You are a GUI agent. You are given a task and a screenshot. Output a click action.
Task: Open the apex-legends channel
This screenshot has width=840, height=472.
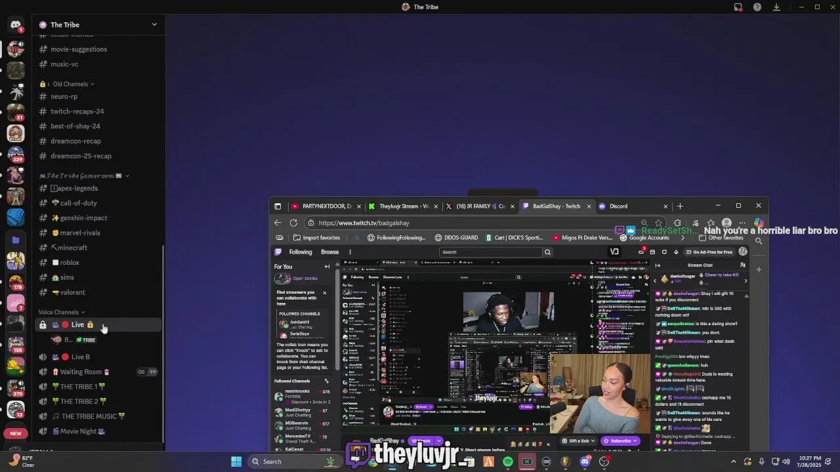coord(98,188)
